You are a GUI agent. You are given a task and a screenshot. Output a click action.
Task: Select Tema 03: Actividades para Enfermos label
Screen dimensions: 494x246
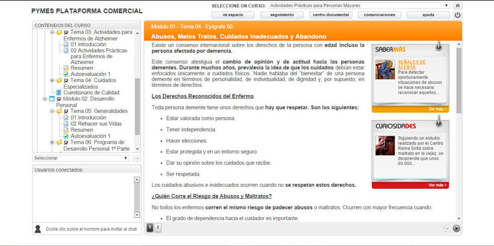pos(98,36)
